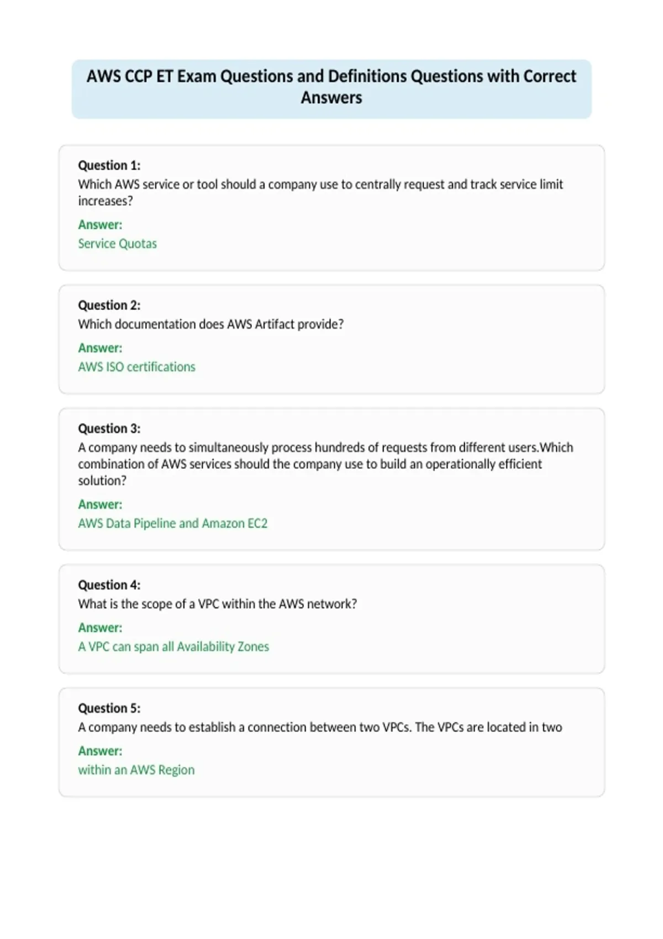The image size is (663, 939).
Task: Click the AWS Artifact documentation question text
Action: (211, 324)
